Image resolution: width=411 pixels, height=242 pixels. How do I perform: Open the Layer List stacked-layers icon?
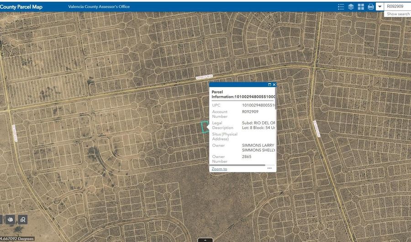coord(351,7)
